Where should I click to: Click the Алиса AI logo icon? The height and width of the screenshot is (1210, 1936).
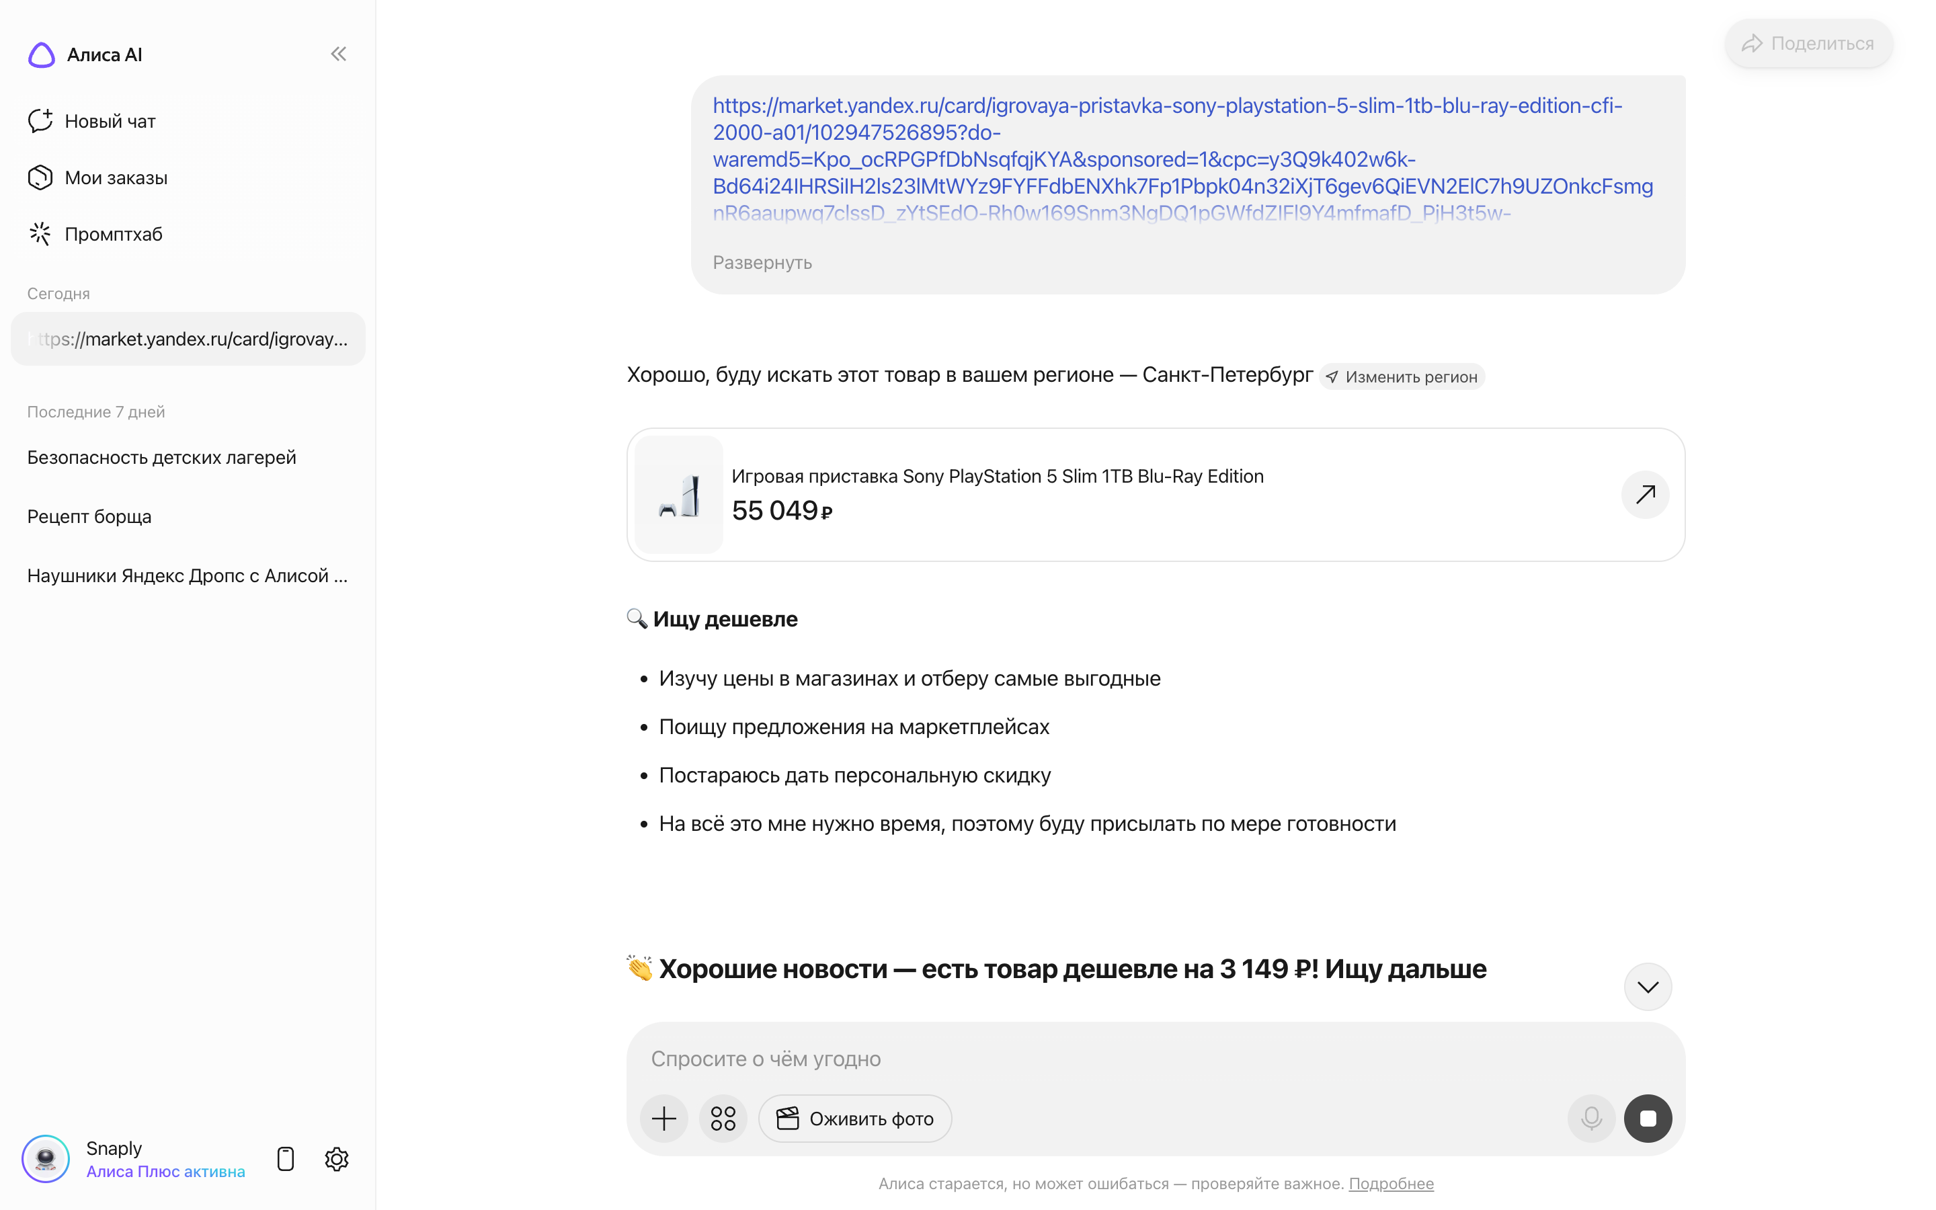point(42,54)
